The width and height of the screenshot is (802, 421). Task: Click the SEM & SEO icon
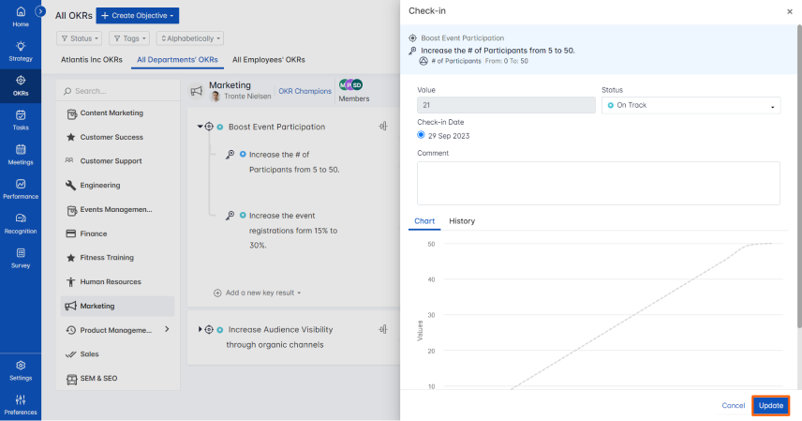(x=71, y=379)
